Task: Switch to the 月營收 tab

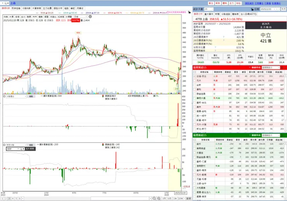Action: (80, 9)
